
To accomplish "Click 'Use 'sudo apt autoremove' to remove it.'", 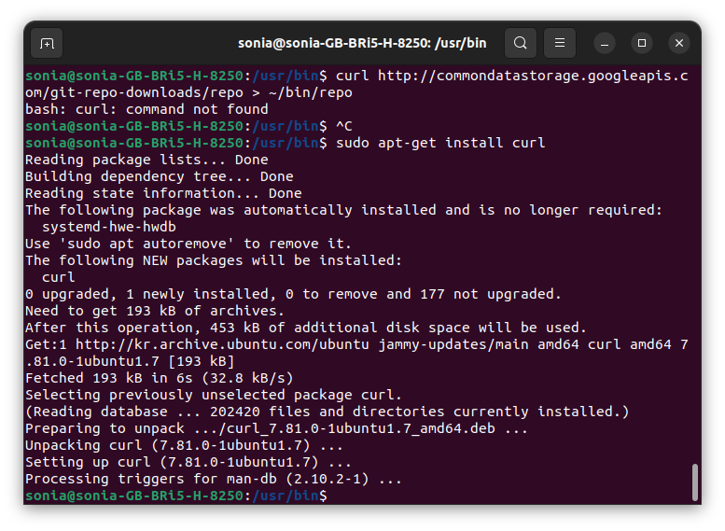I will coord(188,244).
